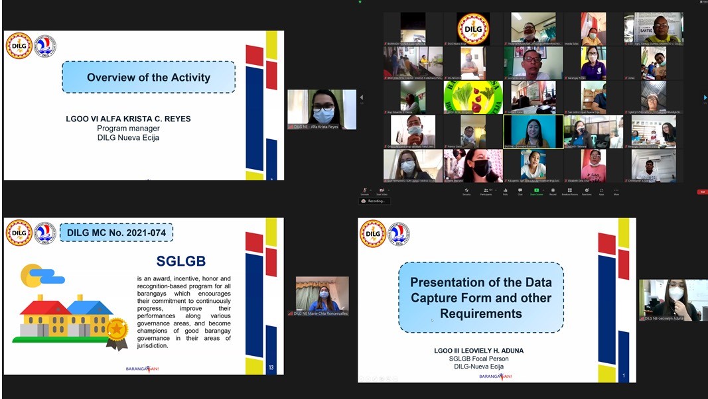Open the More options icon
This screenshot has height=399, width=708.
616,191
